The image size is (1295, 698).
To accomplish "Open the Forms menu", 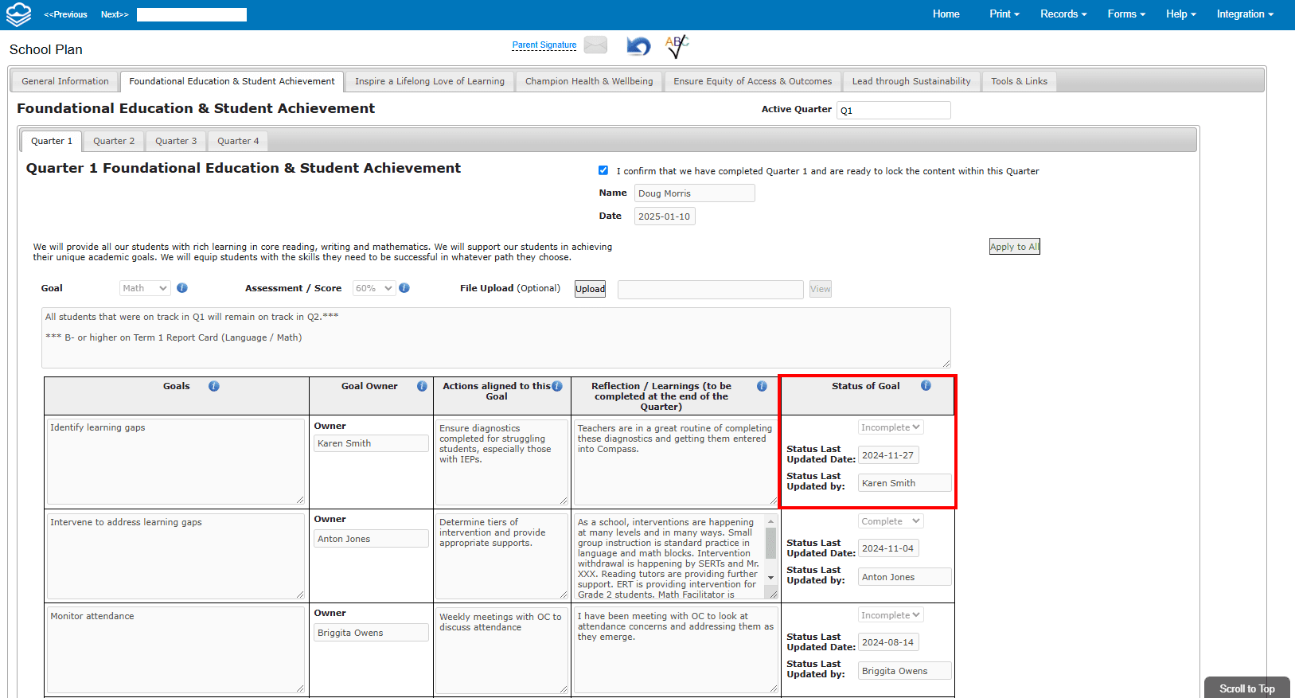I will coord(1126,14).
